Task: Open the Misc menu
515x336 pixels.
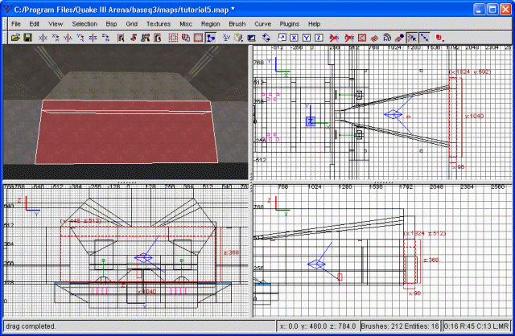Action: [186, 24]
